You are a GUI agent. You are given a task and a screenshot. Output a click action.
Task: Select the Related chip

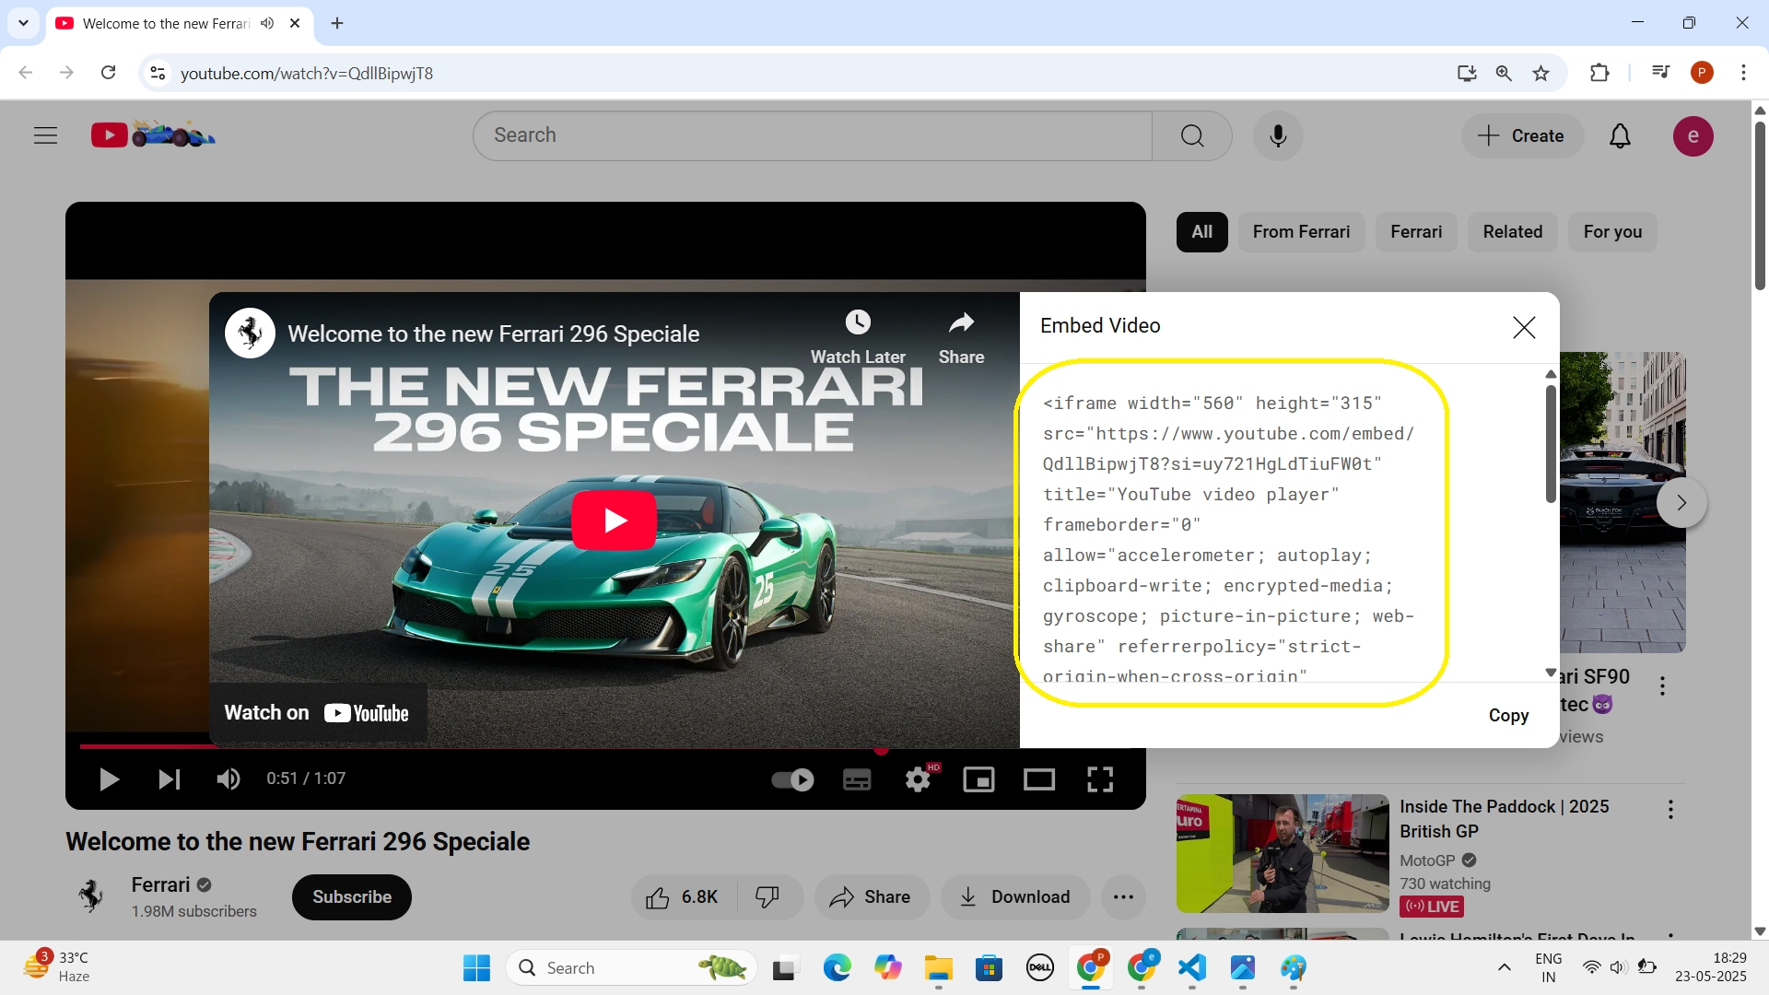1512,232
